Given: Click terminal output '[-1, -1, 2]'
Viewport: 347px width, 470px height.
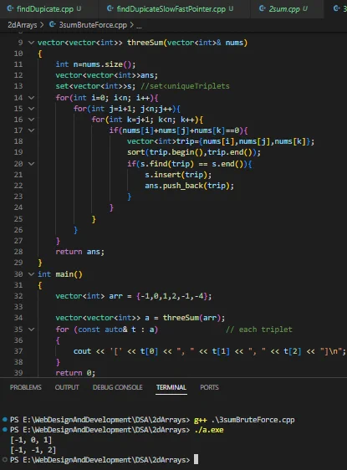Looking at the screenshot, I should point(33,450).
